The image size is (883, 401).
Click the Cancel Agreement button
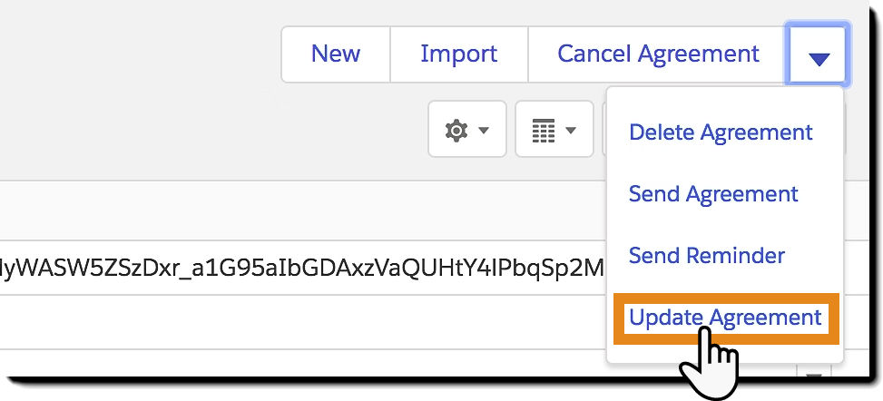658,54
